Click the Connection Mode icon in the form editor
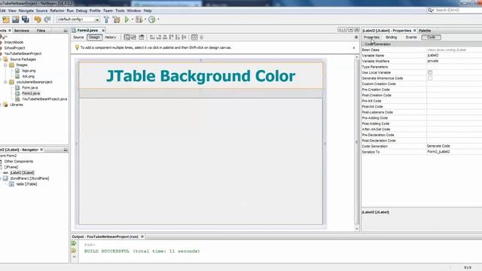Screen dimensions: 482x271 pos(133,37)
